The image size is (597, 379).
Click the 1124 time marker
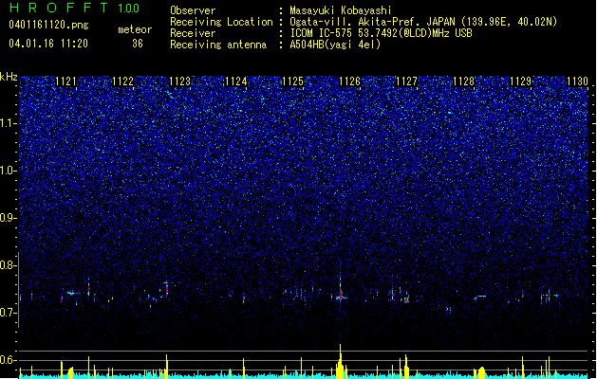236,81
